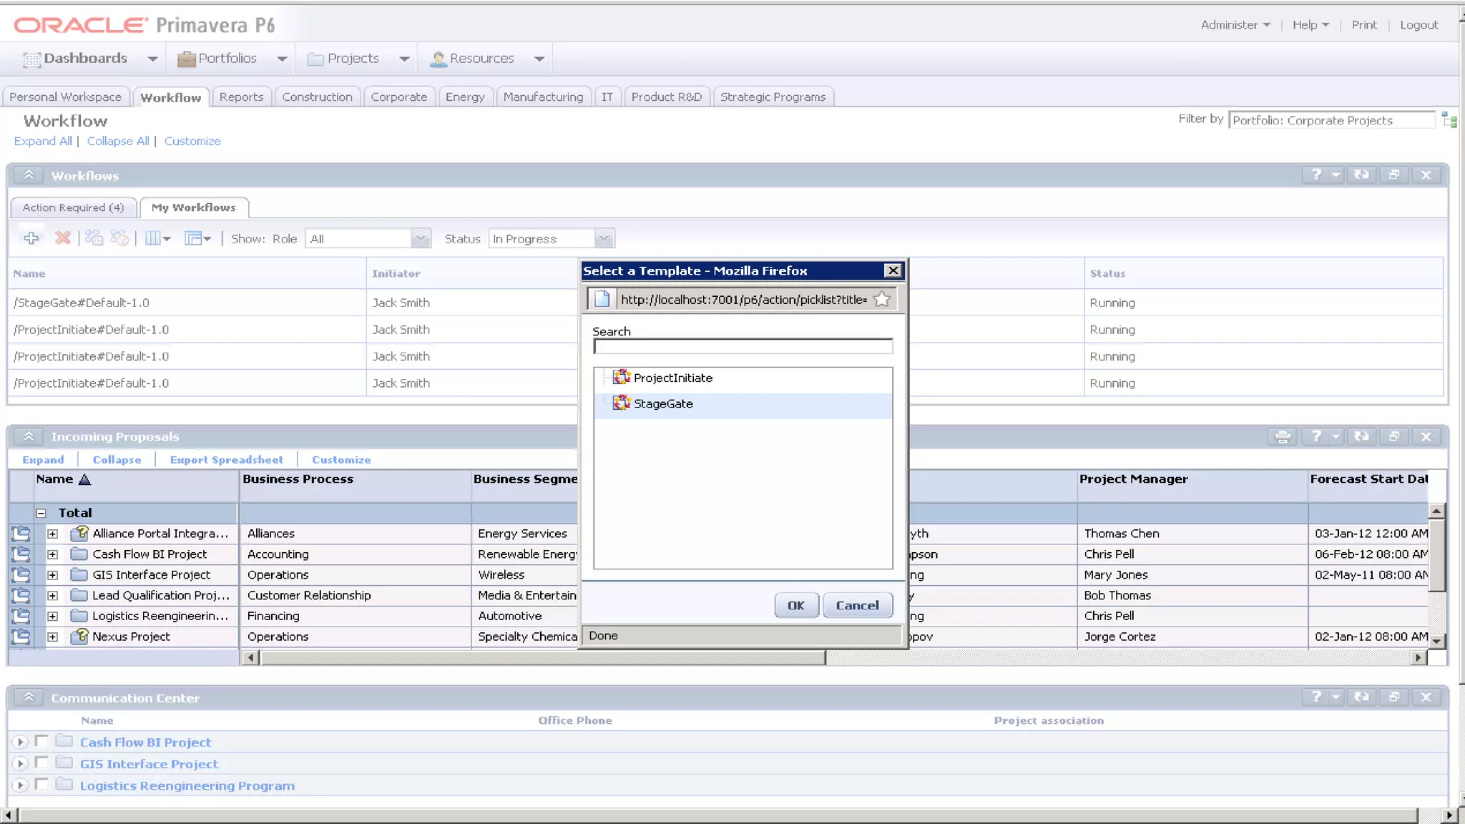Screen dimensions: 1465x824
Task: Click the Filter by portfolio field
Action: (x=1331, y=120)
